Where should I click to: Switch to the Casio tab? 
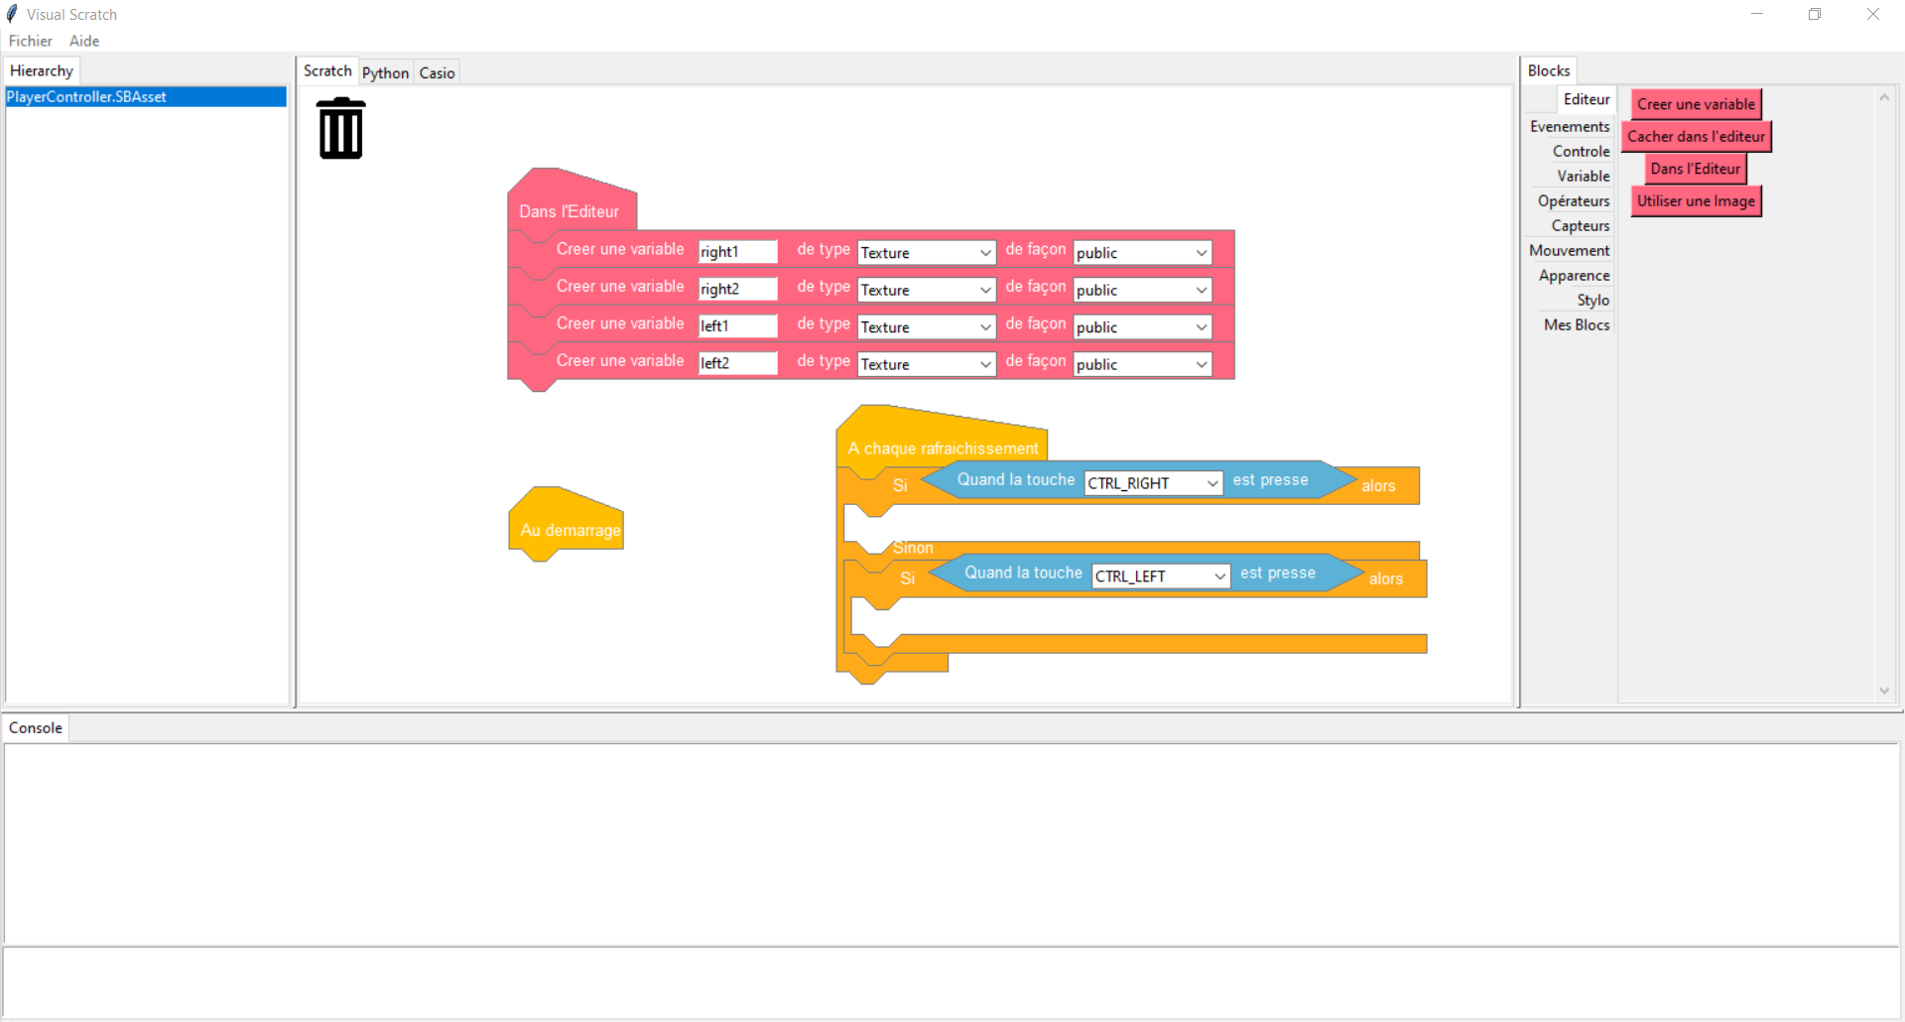(437, 72)
